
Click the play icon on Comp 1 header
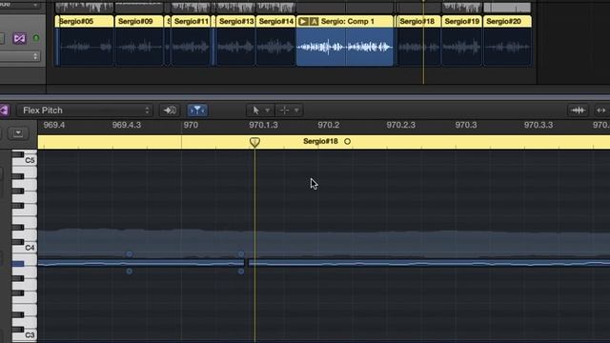(x=303, y=21)
